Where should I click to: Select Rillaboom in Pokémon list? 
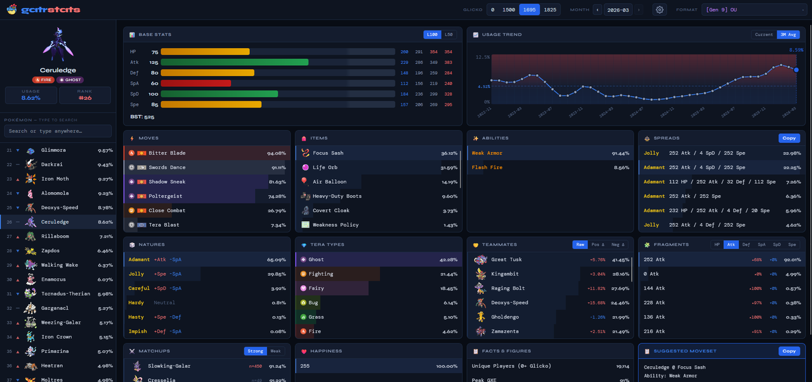(x=59, y=236)
